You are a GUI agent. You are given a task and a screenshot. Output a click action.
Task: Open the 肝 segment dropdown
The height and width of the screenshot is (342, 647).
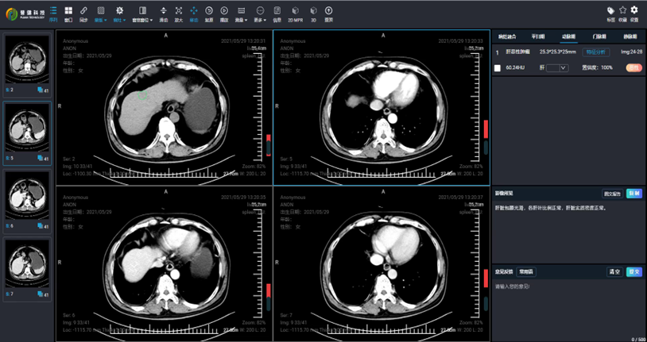(557, 68)
